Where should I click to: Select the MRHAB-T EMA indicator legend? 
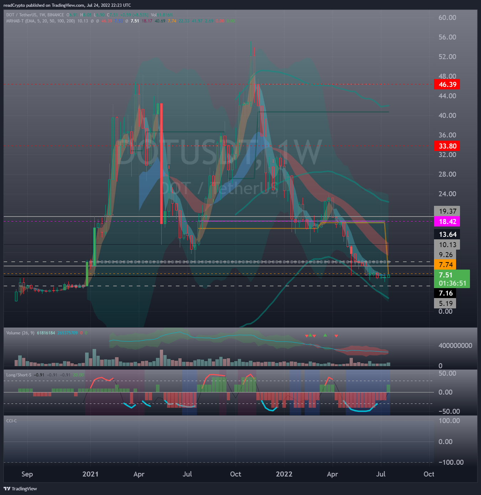(41, 21)
